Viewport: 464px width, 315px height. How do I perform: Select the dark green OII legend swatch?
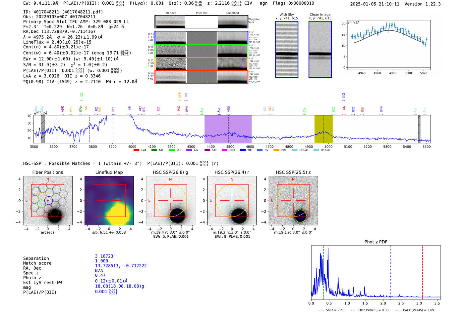154,150
